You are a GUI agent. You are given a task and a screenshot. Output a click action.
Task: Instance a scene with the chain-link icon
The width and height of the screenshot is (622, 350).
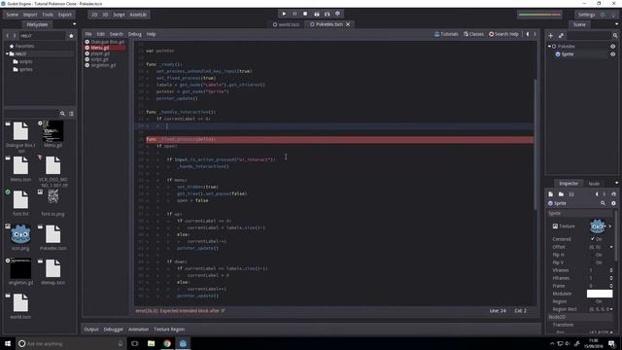[561, 36]
